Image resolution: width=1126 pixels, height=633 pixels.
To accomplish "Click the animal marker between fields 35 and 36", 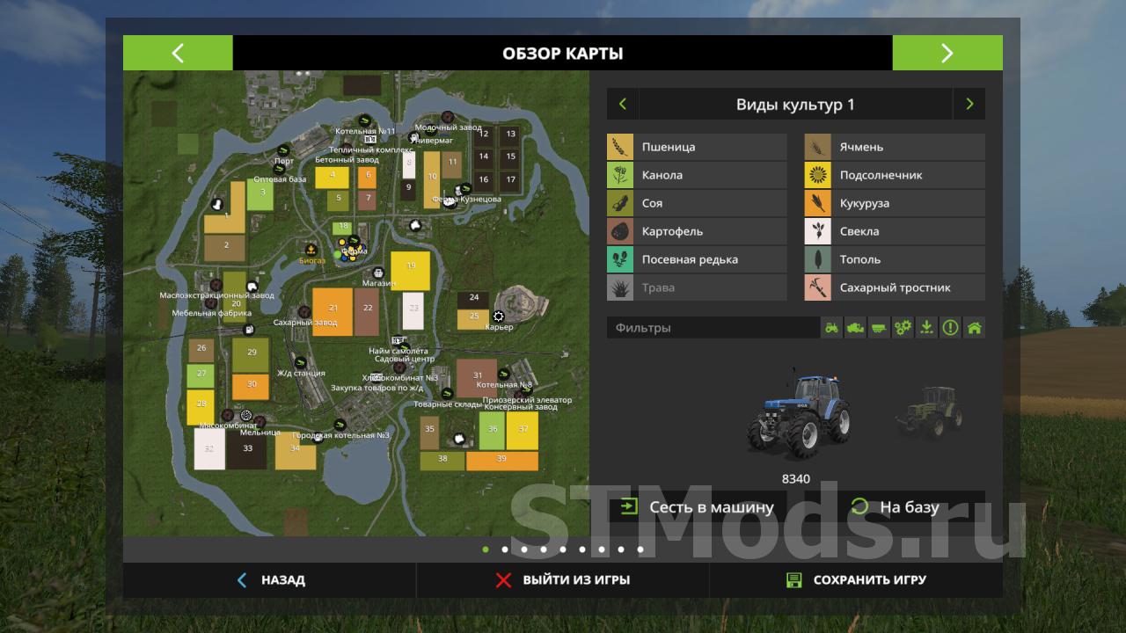I will (x=457, y=438).
